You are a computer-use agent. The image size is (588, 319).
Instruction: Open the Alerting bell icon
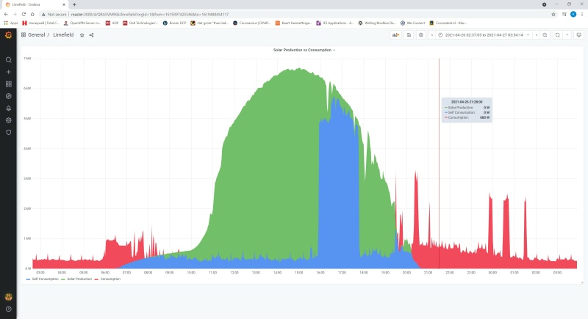coord(8,108)
